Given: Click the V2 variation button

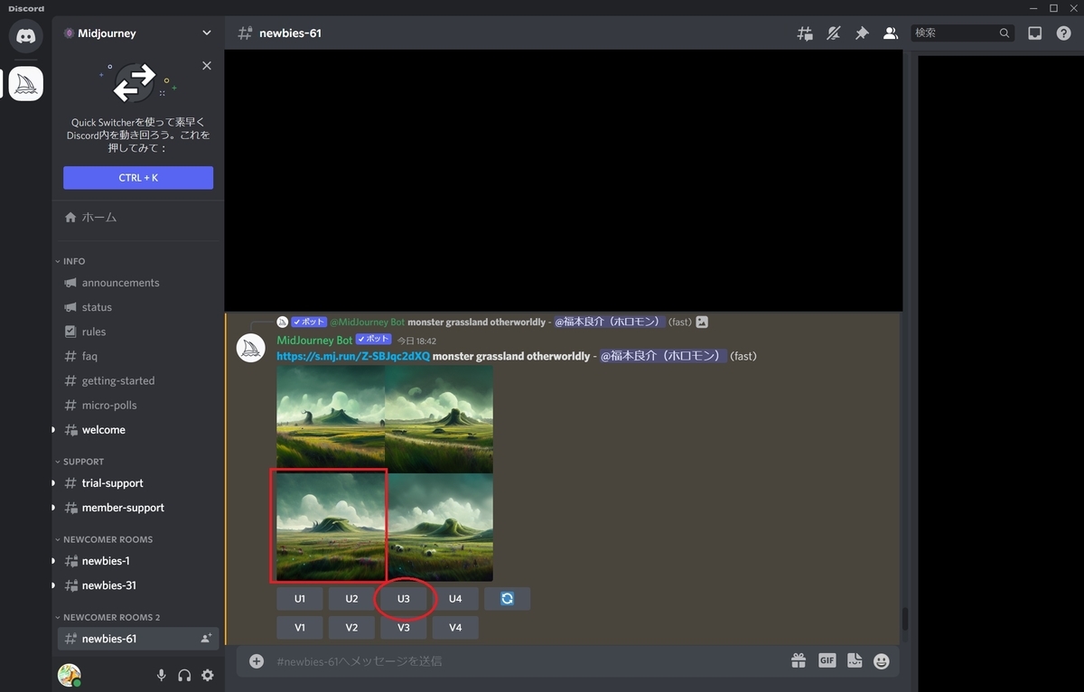Looking at the screenshot, I should tap(351, 628).
